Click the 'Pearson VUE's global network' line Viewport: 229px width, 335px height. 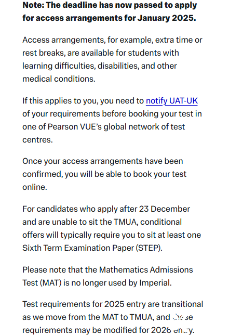click(104, 127)
